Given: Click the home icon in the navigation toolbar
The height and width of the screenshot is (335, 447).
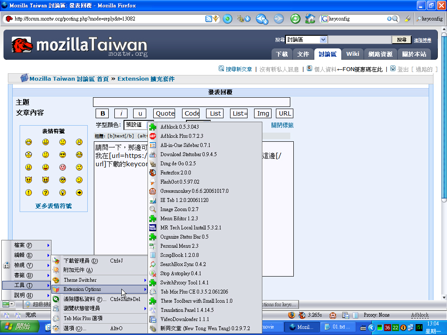Looking at the screenshot, I should [x=310, y=19].
